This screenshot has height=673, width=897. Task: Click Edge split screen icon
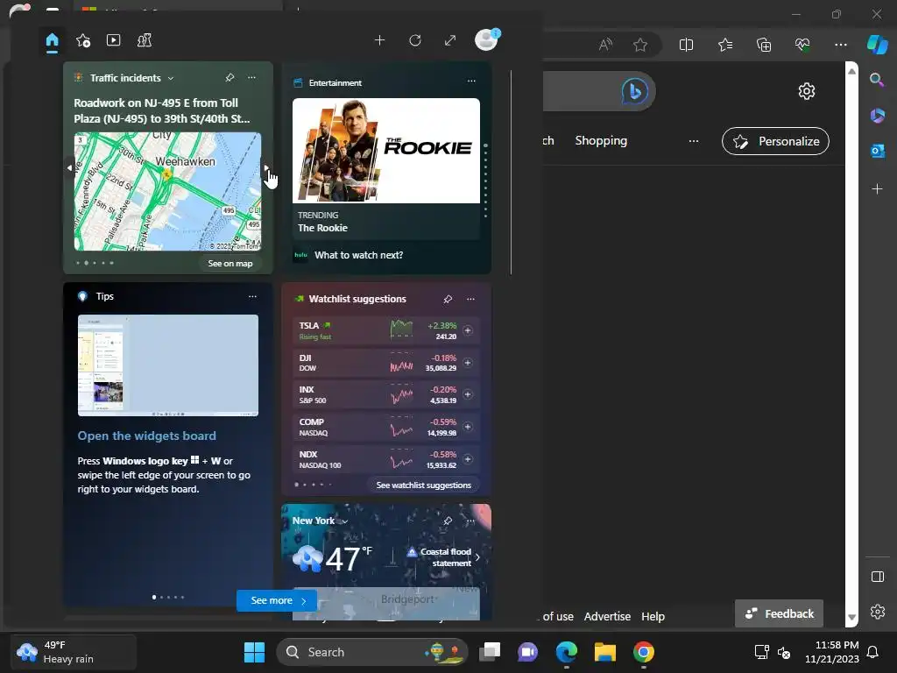click(686, 45)
